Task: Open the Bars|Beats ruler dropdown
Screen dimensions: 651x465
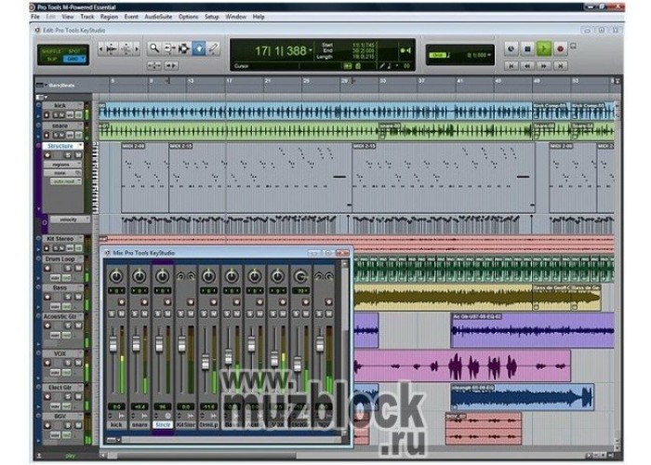Action: 46,86
